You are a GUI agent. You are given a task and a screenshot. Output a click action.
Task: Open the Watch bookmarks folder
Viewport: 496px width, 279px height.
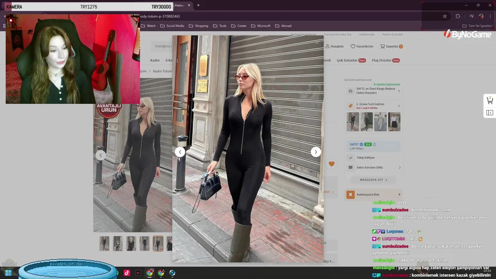point(148,26)
